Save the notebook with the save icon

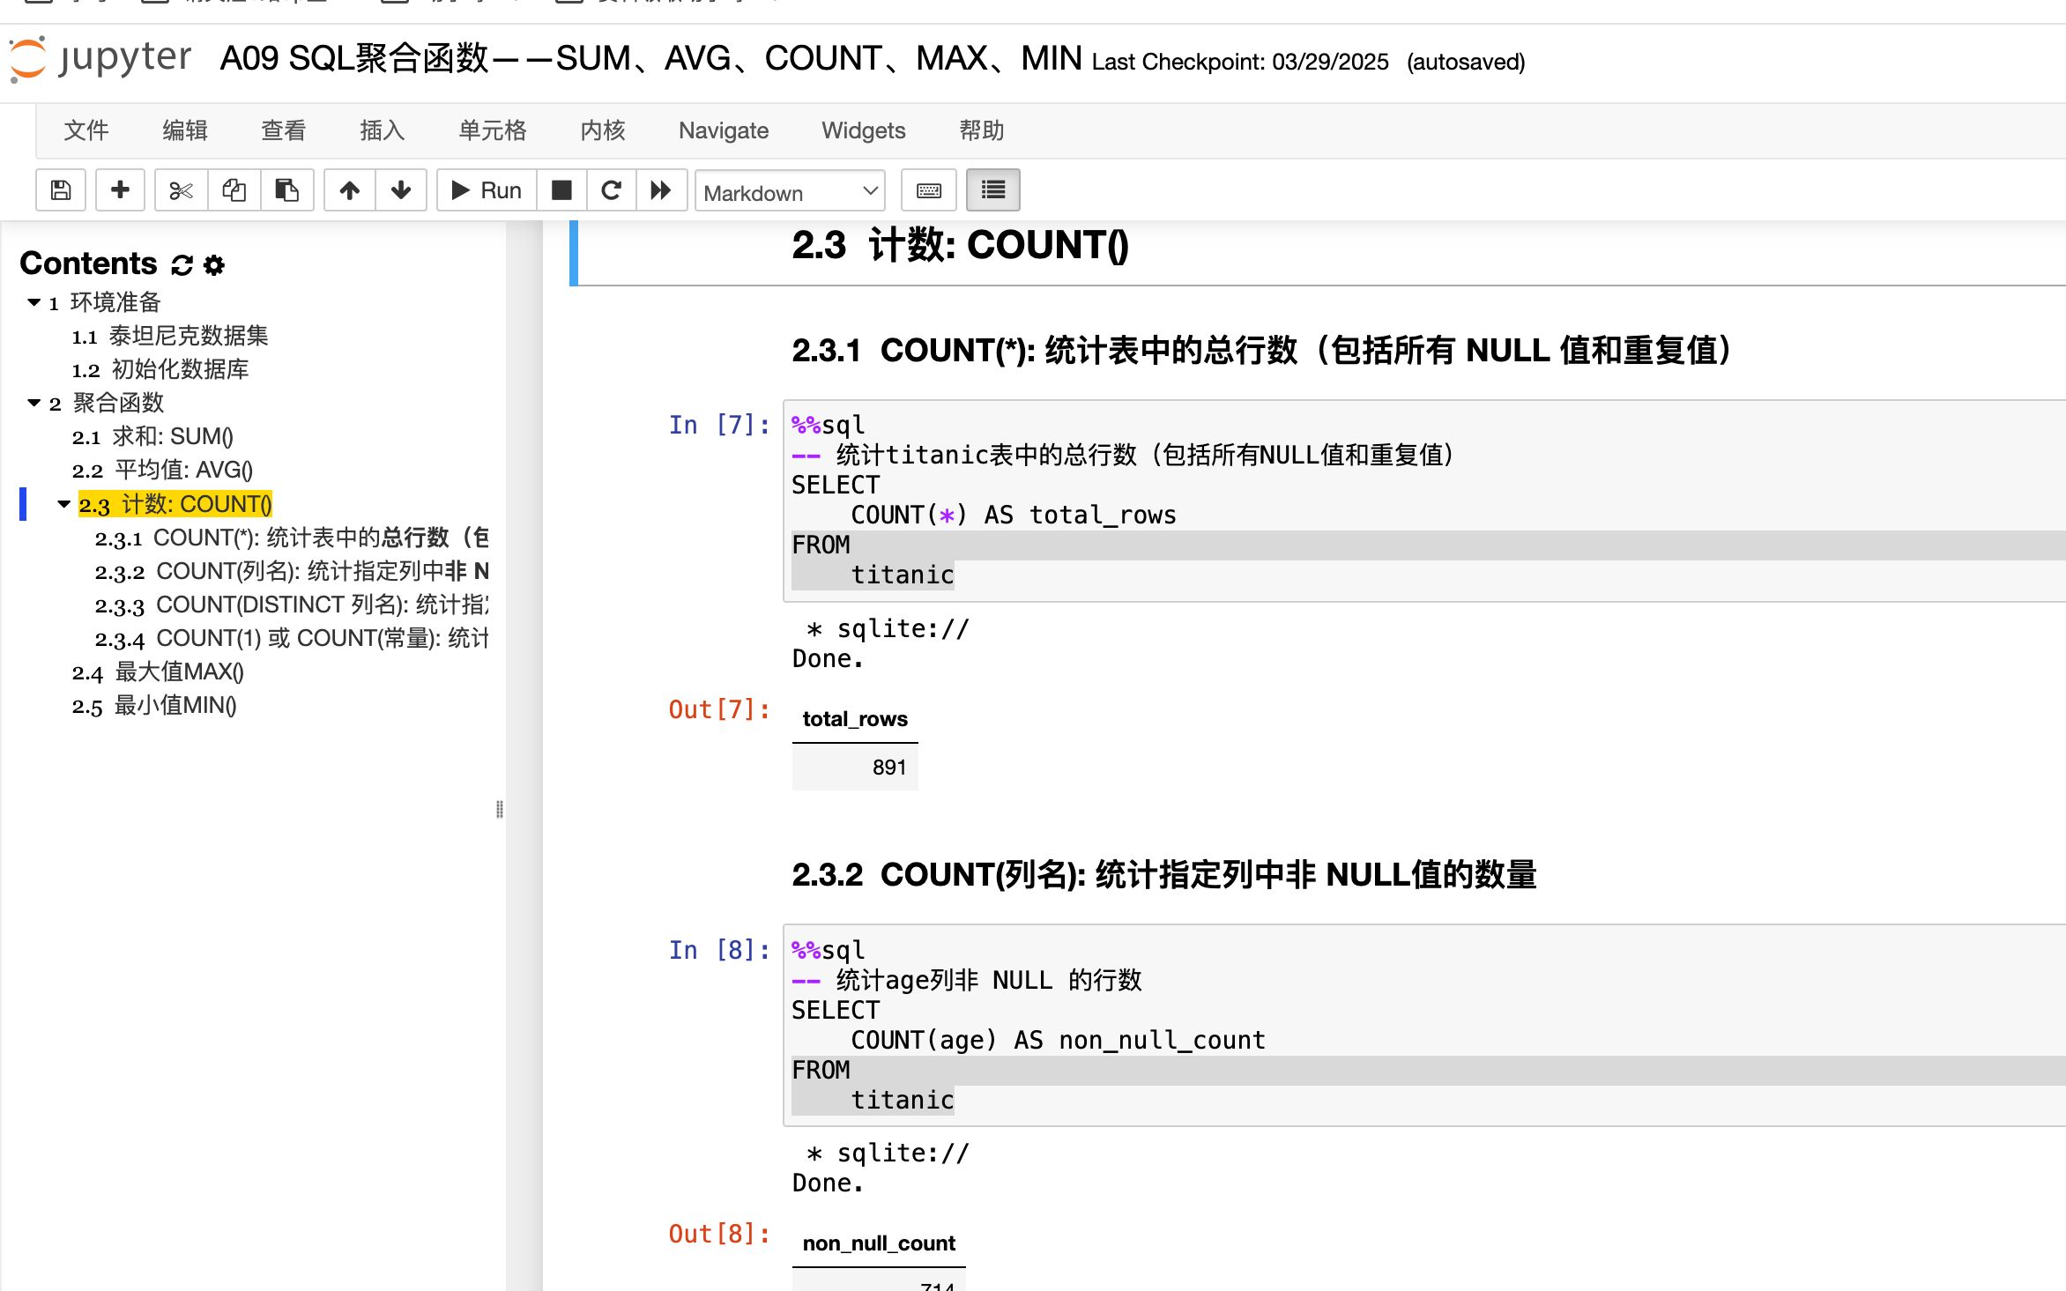point(60,190)
